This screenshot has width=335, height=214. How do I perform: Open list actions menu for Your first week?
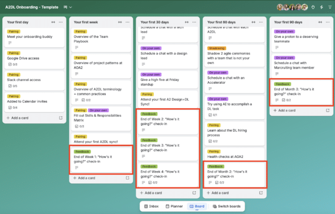click(x=128, y=22)
